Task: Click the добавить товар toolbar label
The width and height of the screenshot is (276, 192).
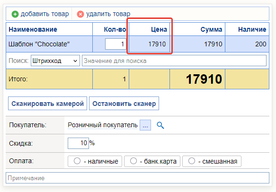Action: click(45, 14)
